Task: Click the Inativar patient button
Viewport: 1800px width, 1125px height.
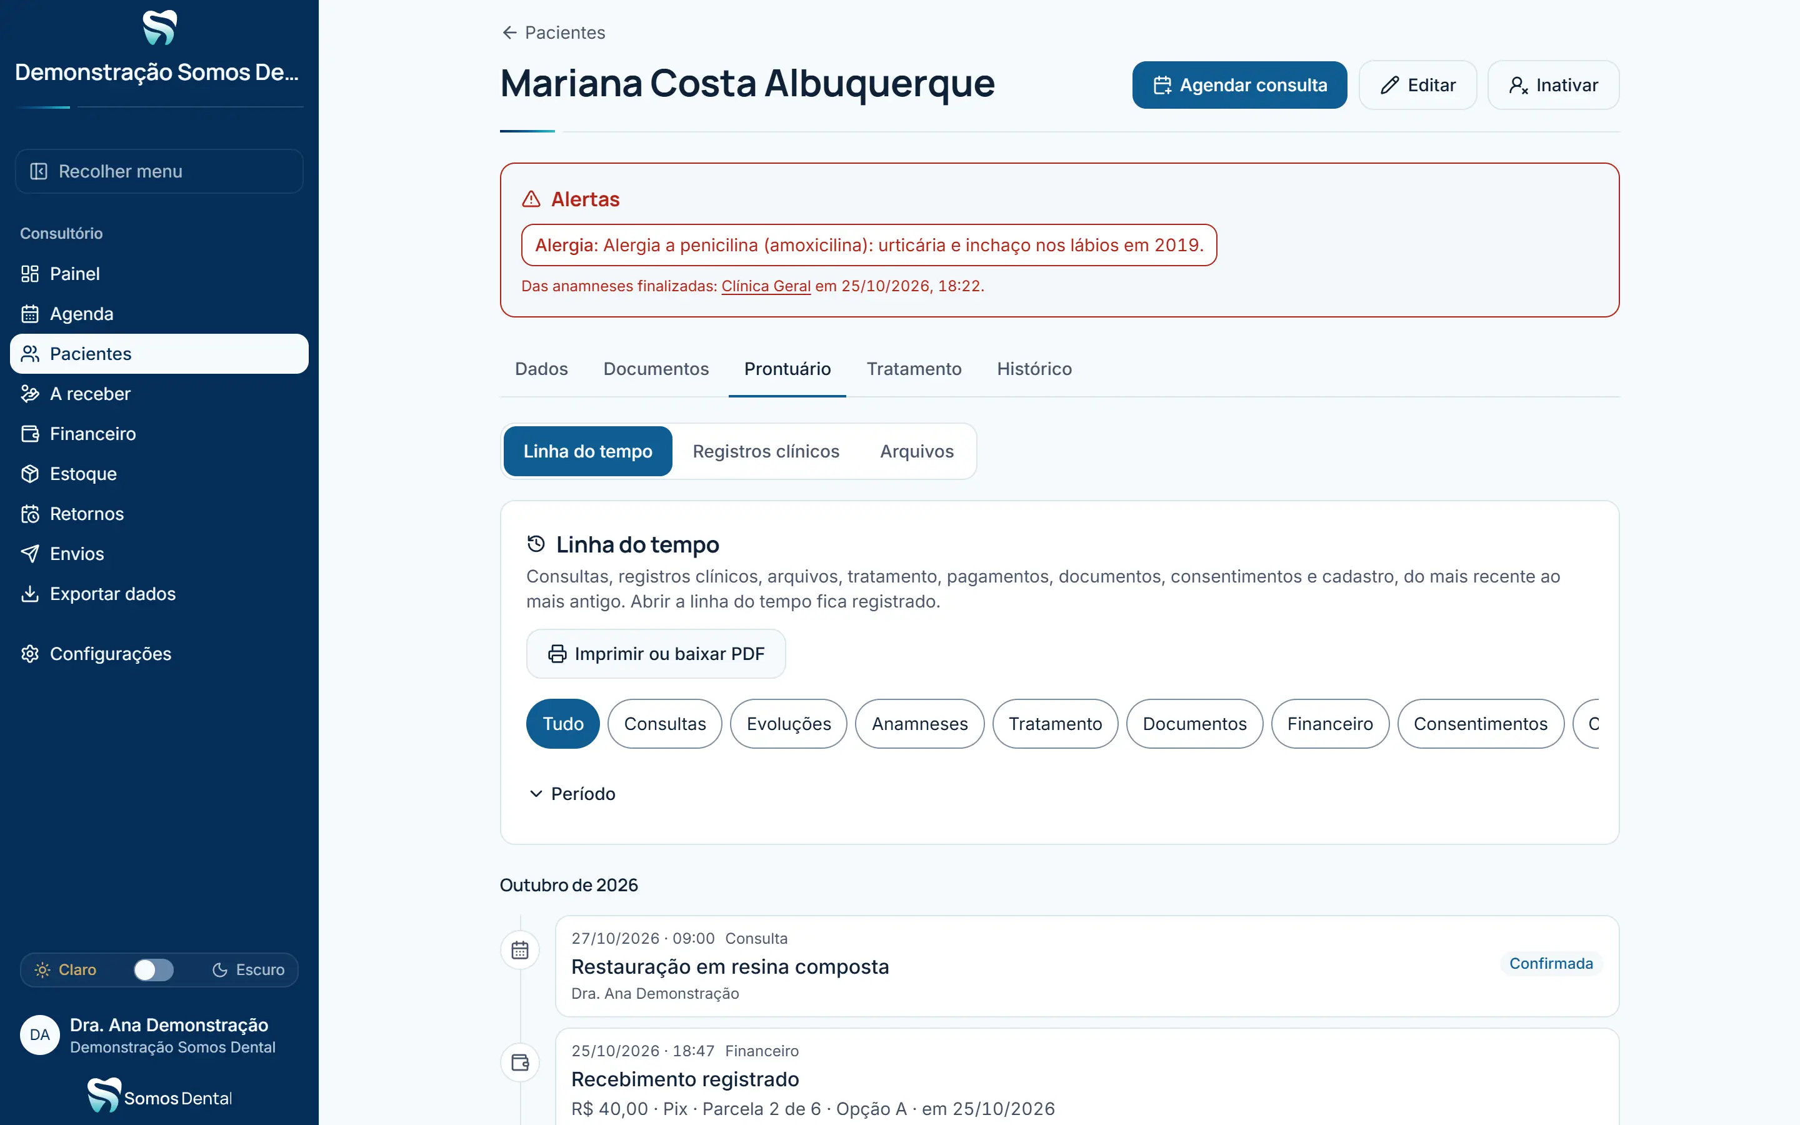Action: coord(1553,86)
